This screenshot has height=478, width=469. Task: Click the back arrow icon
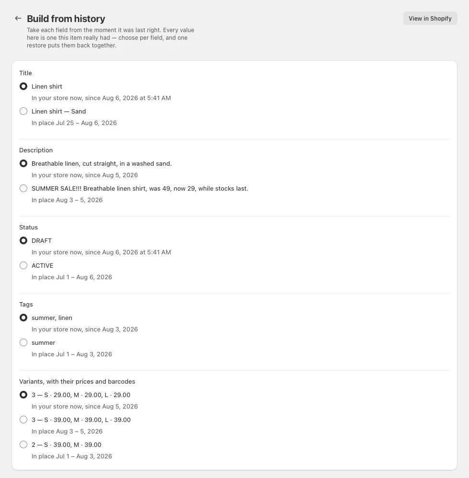coord(18,18)
